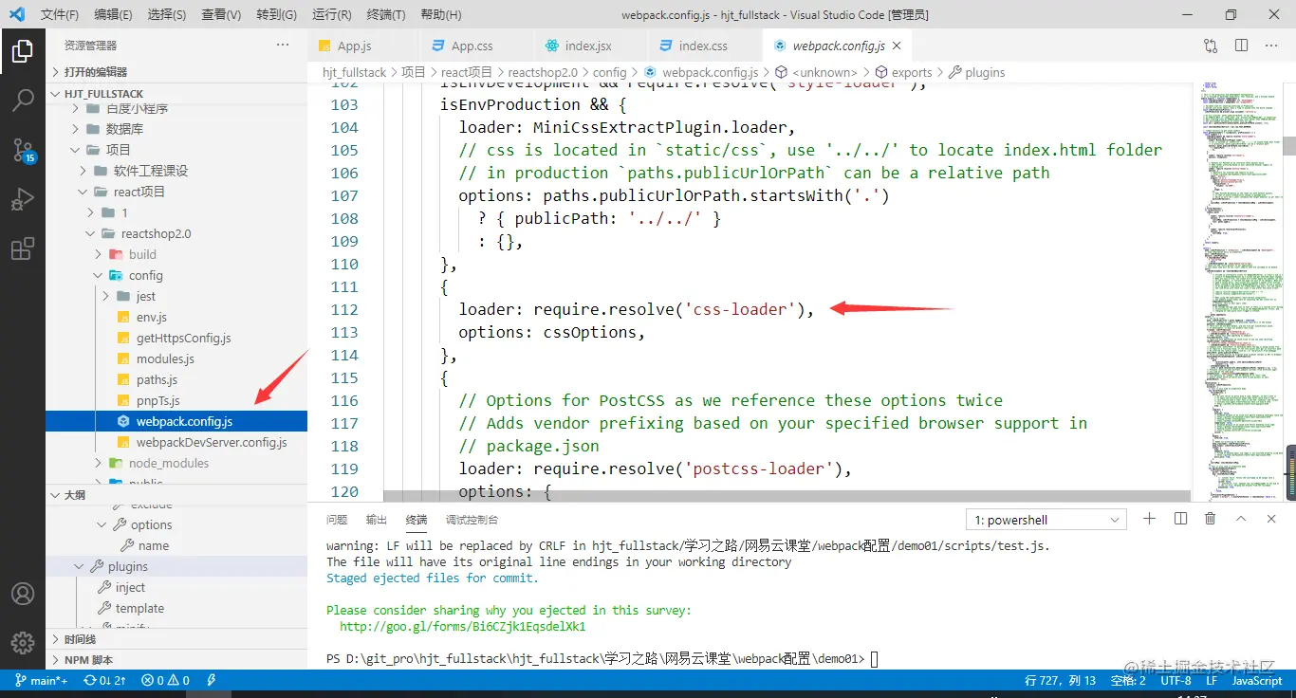Screen dimensions: 1296x698
Task: Open the 选择(S) menu
Action: coord(167,15)
